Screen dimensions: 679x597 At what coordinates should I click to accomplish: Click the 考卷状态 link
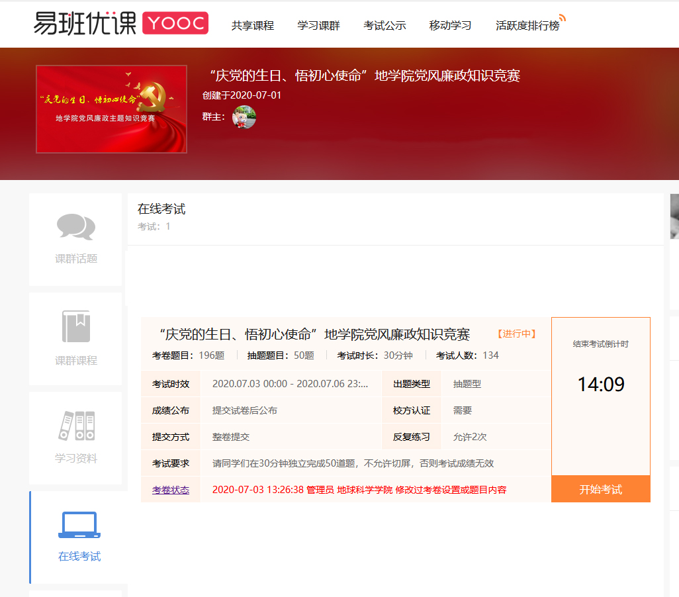[x=171, y=490]
